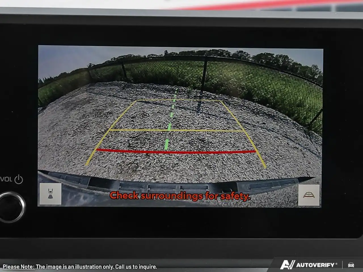Image resolution: width=363 pixels, height=272 pixels.
Task: Click the VOL power symbol
Action: 18,179
